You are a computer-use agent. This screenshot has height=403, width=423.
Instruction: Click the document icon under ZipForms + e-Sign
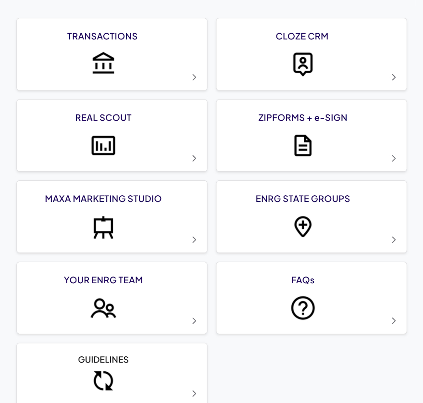tap(303, 145)
